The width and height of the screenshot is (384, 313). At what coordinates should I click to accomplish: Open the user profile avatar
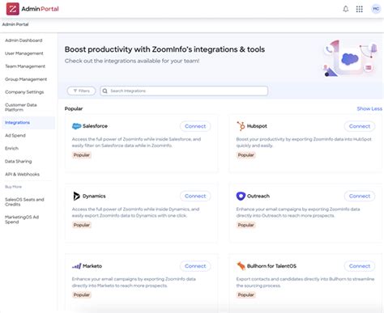click(x=376, y=9)
